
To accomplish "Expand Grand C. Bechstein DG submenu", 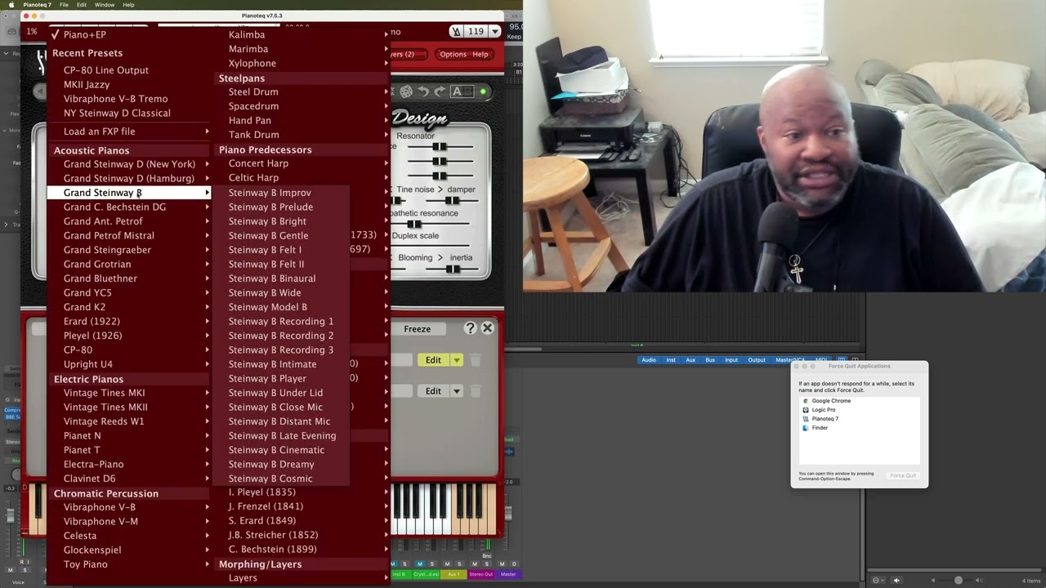I will coord(131,207).
